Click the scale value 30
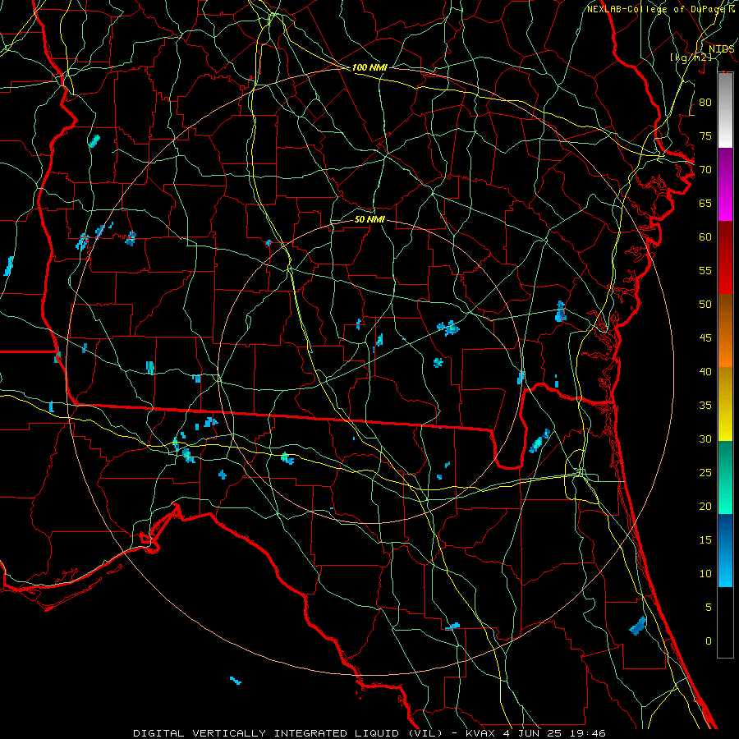The width and height of the screenshot is (739, 739). [x=705, y=438]
